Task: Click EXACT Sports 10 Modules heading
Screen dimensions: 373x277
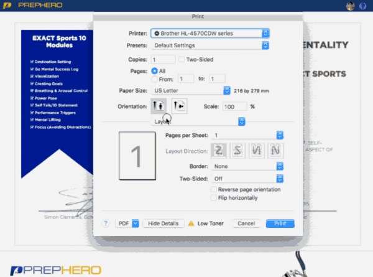Action: point(59,42)
